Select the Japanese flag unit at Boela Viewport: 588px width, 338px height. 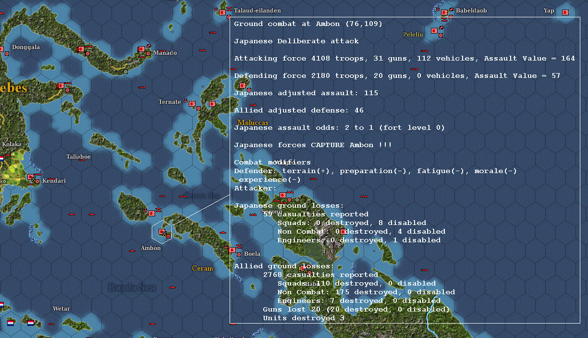coord(233,250)
